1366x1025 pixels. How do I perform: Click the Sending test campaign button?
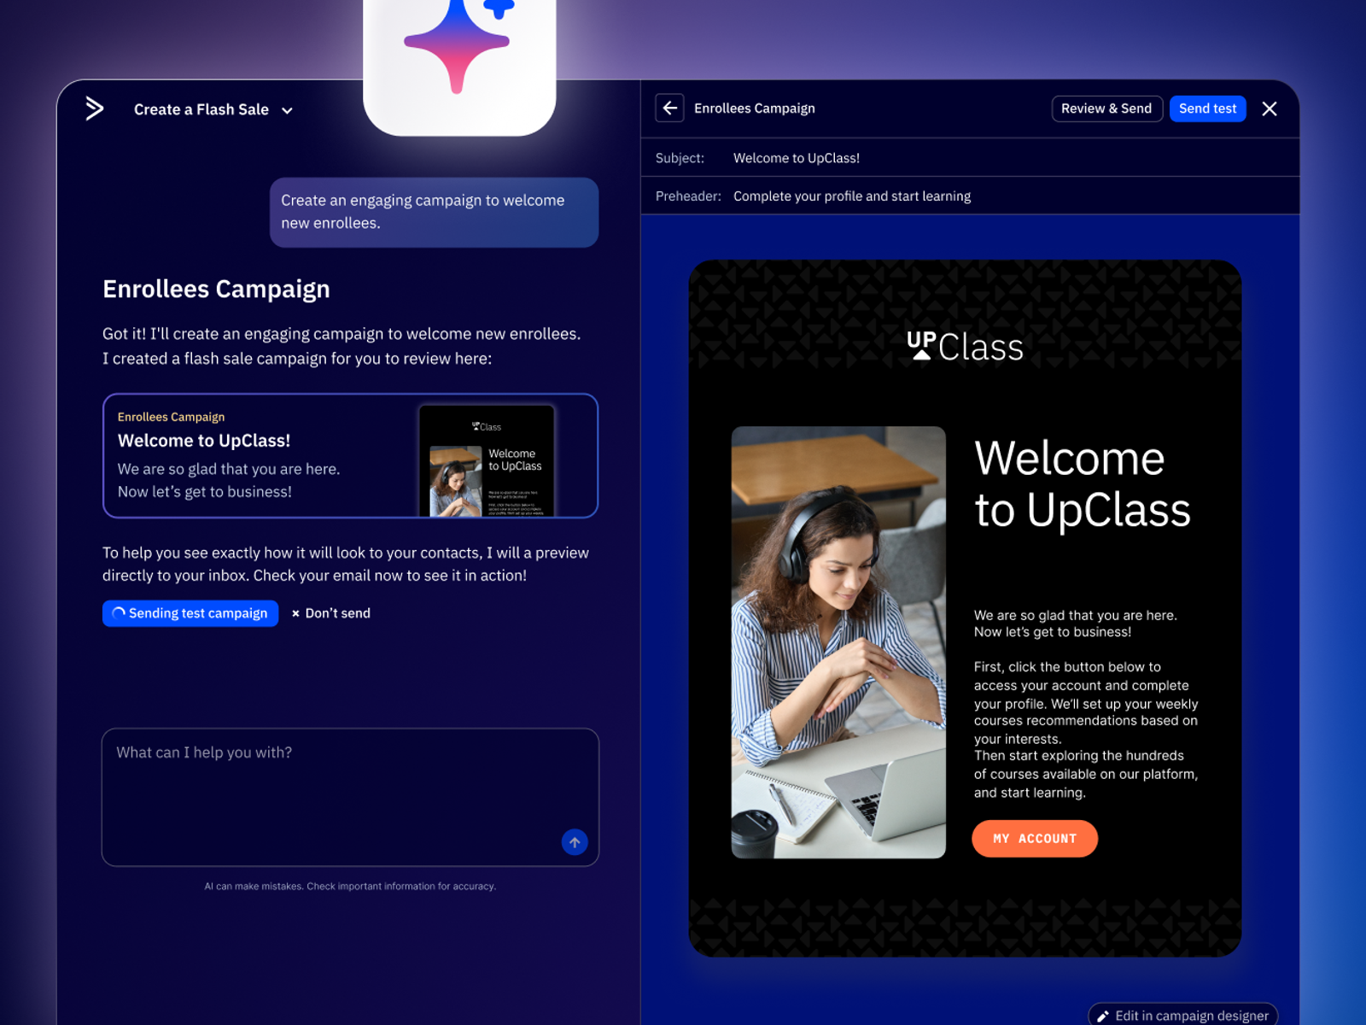pyautogui.click(x=190, y=613)
